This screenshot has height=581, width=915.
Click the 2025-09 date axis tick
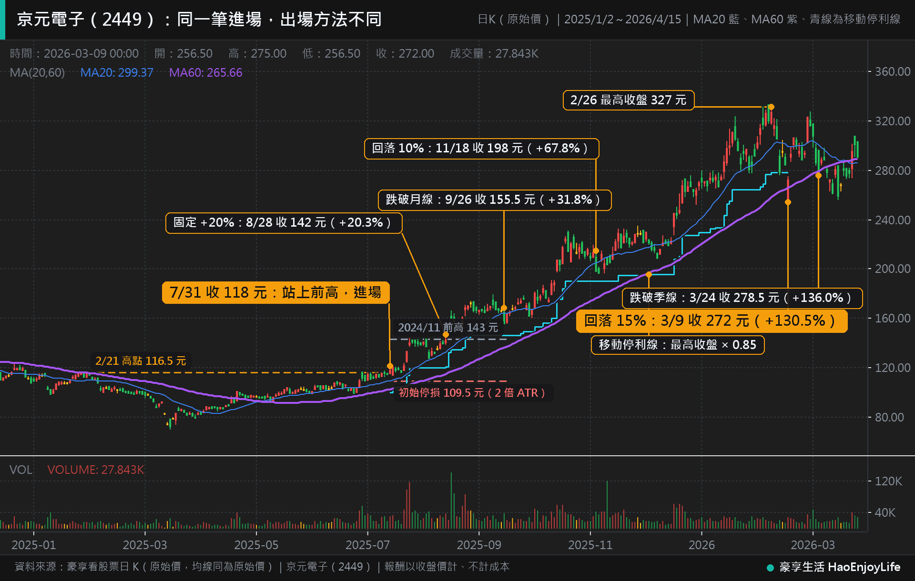[x=479, y=545]
